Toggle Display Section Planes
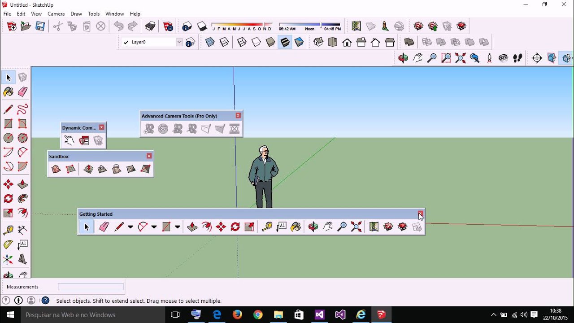The image size is (574, 323). tap(552, 58)
